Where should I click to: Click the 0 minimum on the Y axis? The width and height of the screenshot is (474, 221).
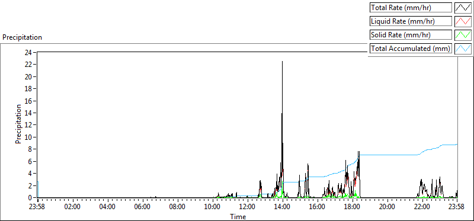pos(30,198)
